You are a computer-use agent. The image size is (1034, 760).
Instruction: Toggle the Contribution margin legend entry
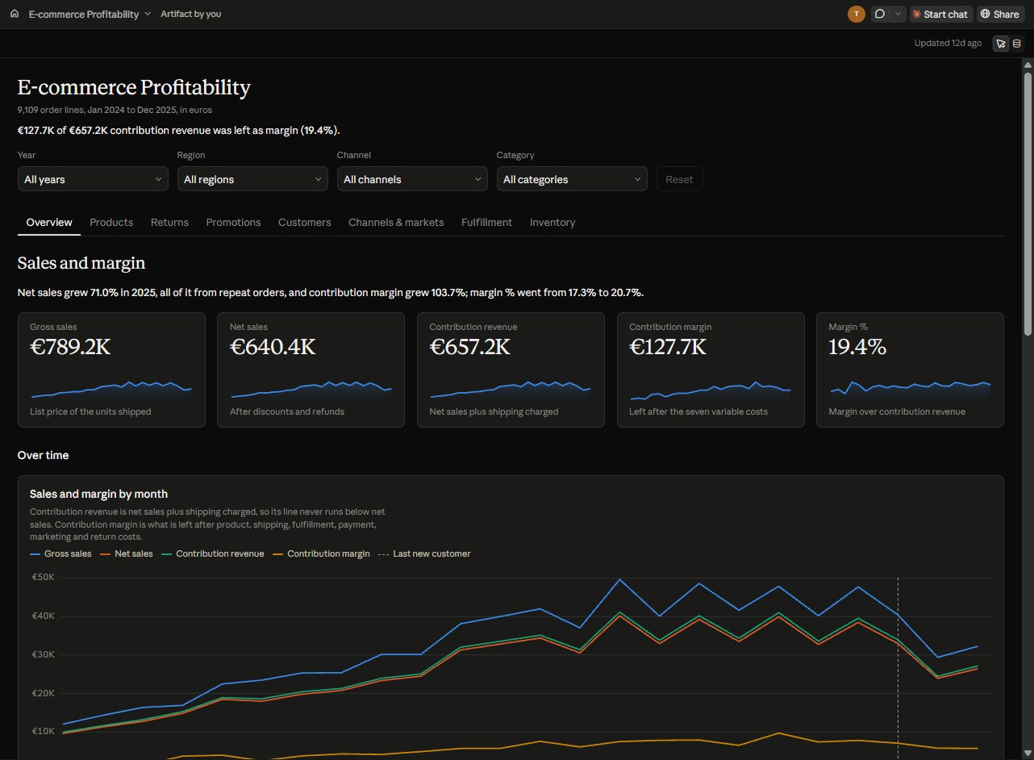click(x=321, y=553)
